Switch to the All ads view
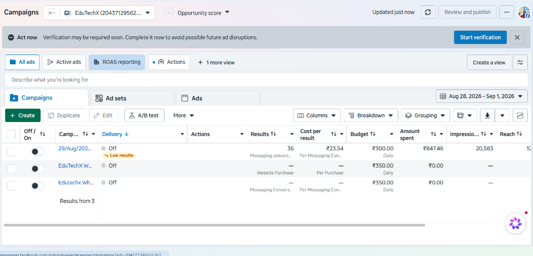533x256 pixels. click(x=22, y=62)
